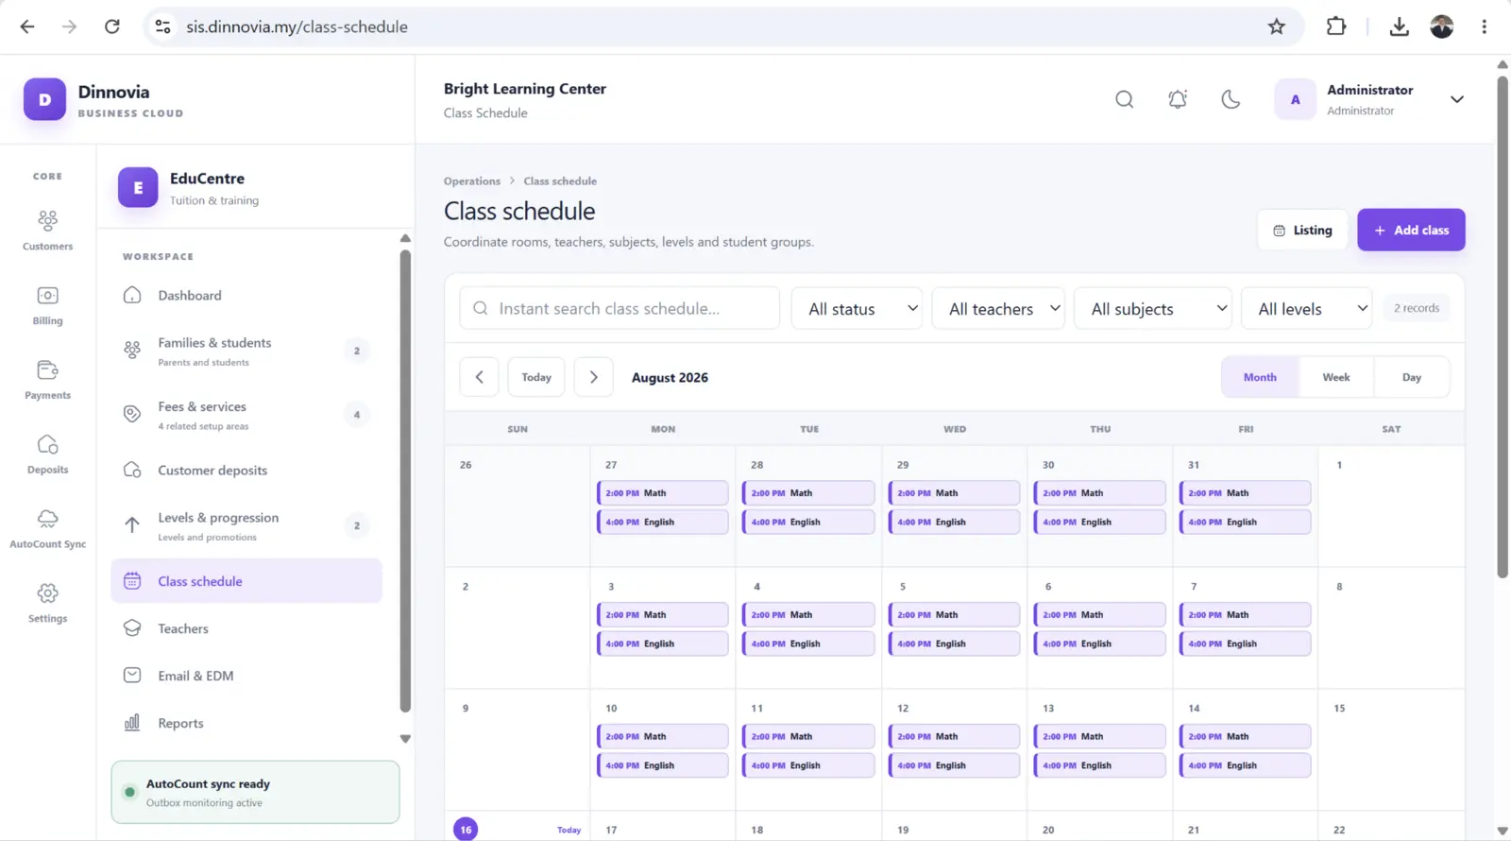Click the EduCentre module badge
The height and width of the screenshot is (841, 1511).
pos(138,187)
